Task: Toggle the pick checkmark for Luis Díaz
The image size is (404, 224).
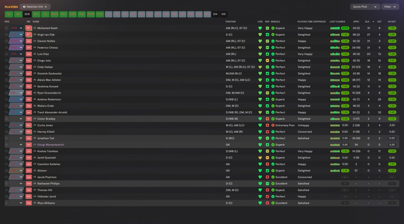Action: click(6, 54)
